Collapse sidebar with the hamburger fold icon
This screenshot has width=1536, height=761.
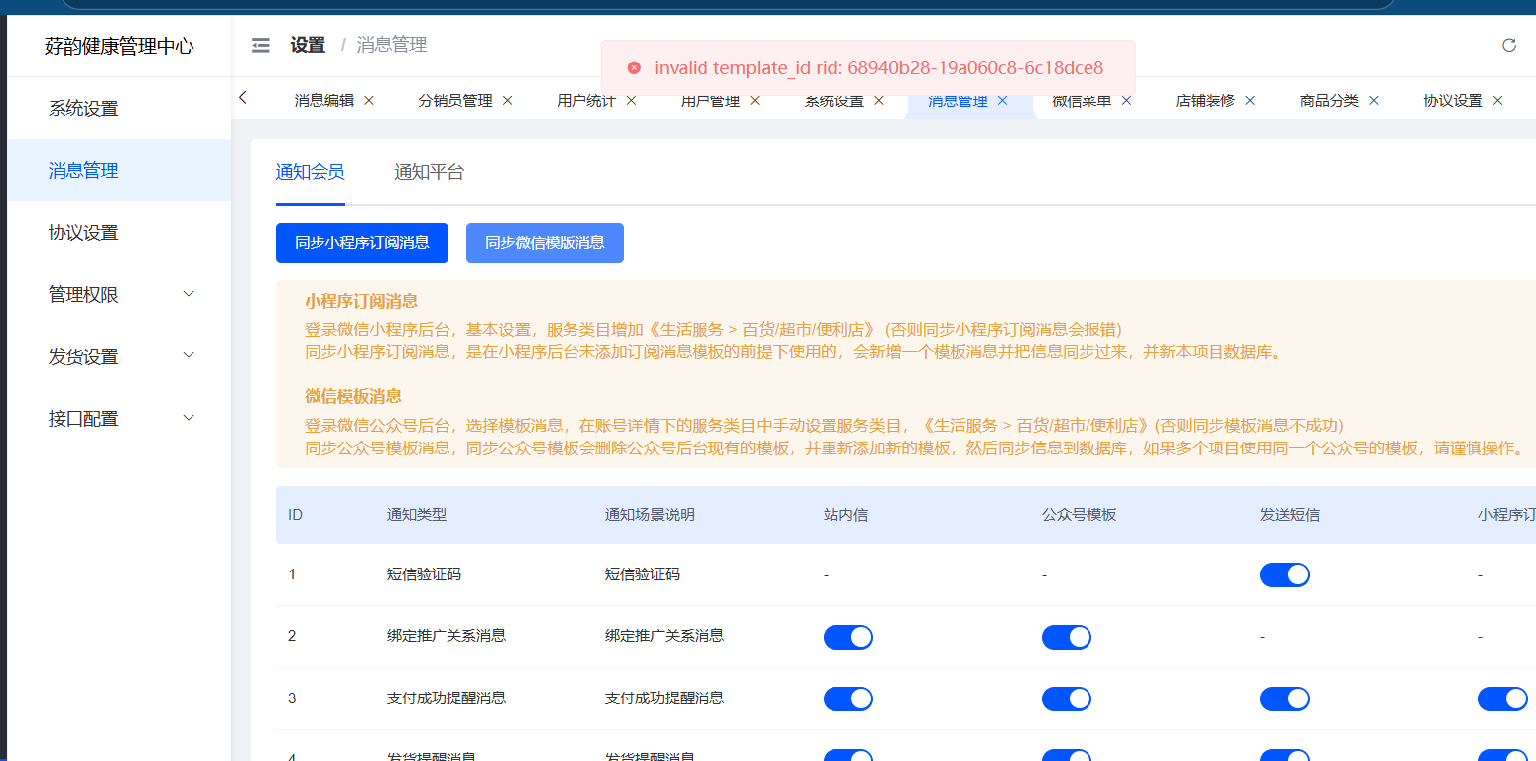point(261,45)
